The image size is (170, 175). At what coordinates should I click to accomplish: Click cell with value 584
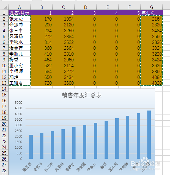click(42, 71)
